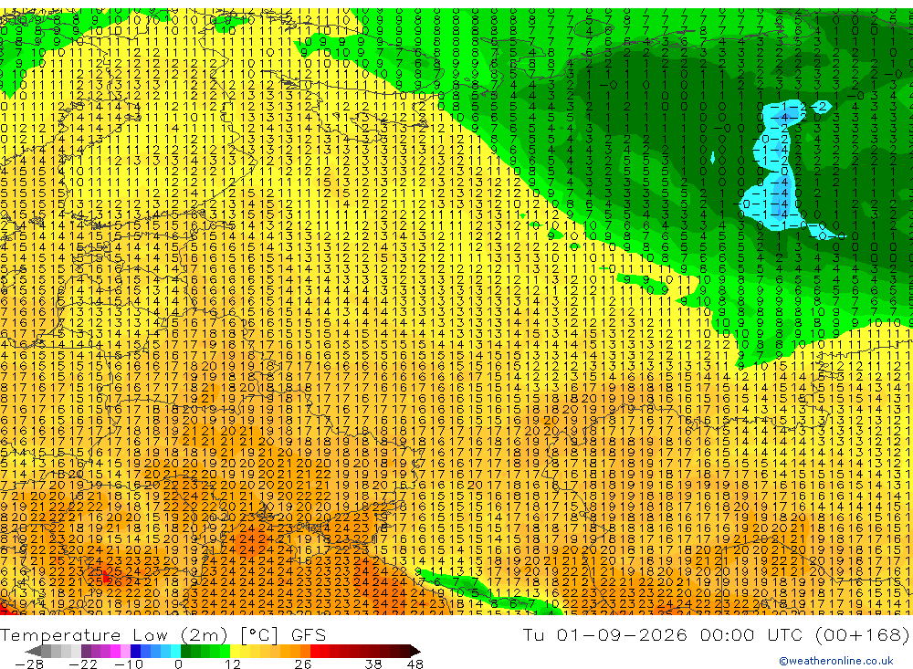The height and width of the screenshot is (669, 913).
Task: Click the 'GFS' model label
Action: click(x=309, y=634)
